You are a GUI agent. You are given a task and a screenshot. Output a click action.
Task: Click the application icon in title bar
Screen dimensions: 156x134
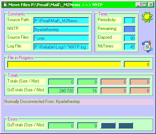[x=5, y=5]
